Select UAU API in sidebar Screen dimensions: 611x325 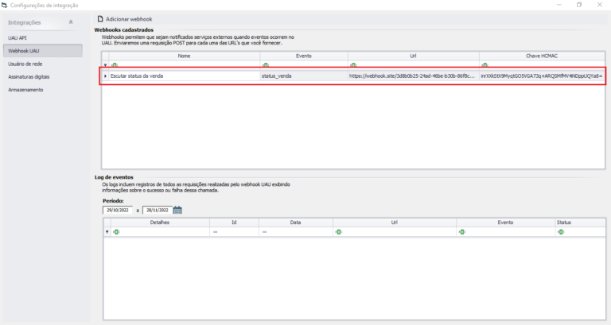[18, 37]
